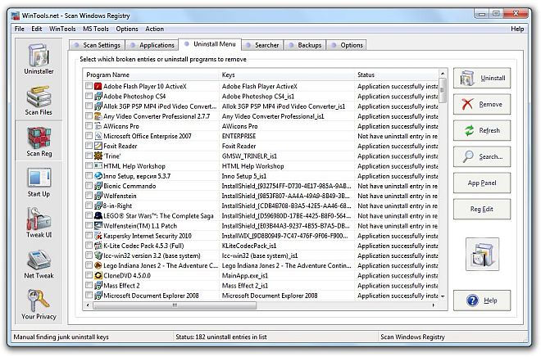Sort by the Keys column header
The height and width of the screenshot is (357, 541).
286,75
